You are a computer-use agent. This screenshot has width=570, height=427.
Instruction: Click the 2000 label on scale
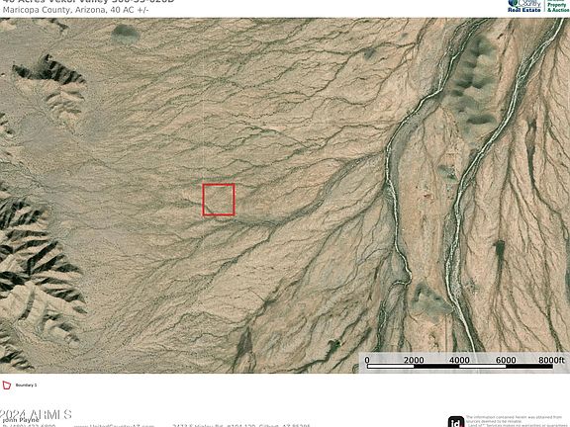pyautogui.click(x=414, y=360)
